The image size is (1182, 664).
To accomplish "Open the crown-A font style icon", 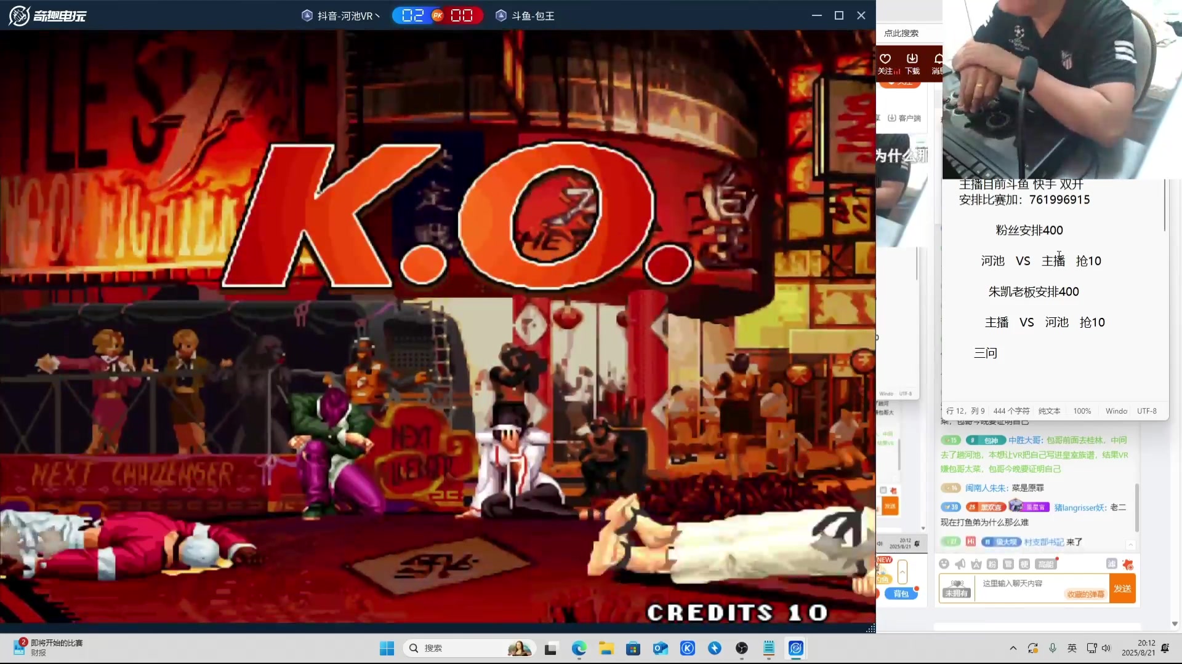I will (x=976, y=564).
